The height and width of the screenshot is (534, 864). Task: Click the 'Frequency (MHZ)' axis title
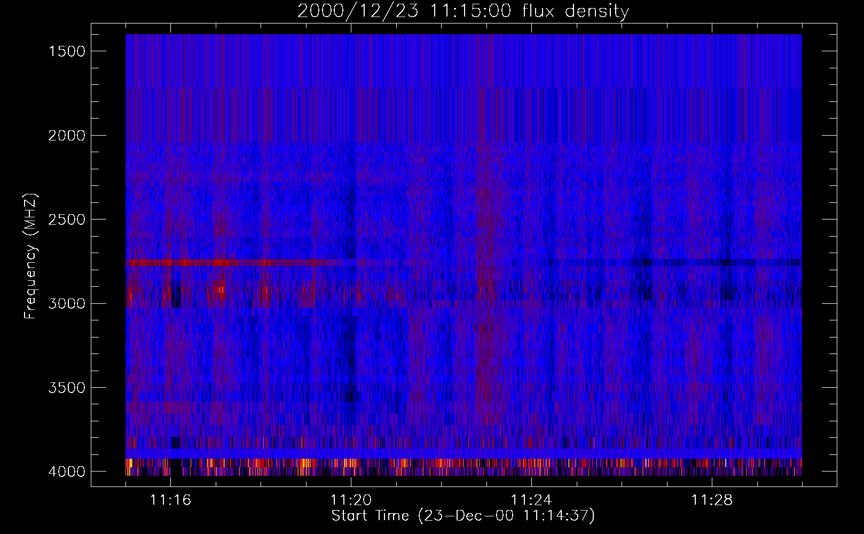pyautogui.click(x=31, y=256)
